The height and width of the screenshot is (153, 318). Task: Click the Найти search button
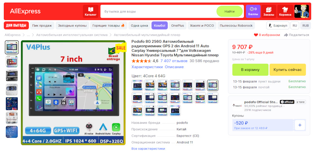click(229, 11)
